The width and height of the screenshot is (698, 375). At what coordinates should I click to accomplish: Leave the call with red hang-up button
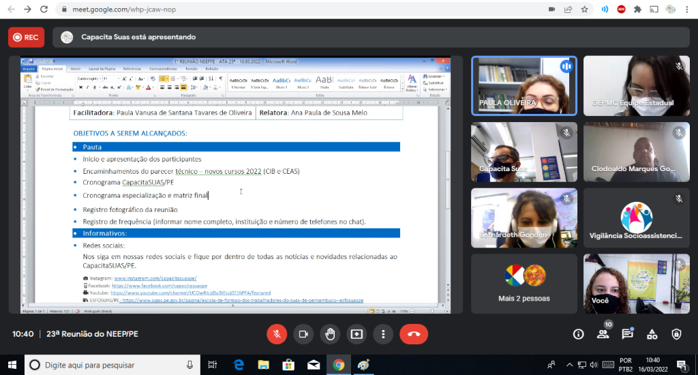coord(413,334)
